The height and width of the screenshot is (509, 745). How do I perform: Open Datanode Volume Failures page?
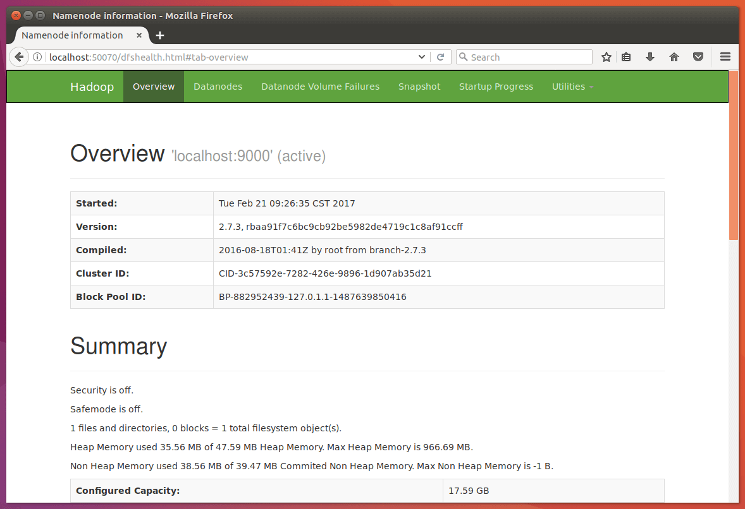pos(320,87)
